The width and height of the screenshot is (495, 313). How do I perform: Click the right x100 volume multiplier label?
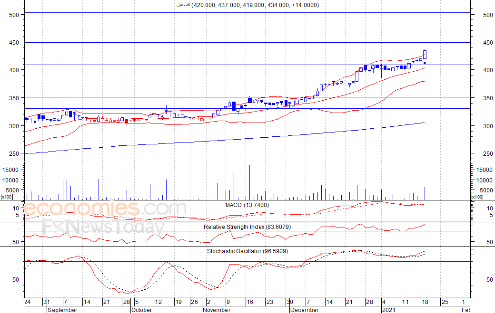[477, 197]
